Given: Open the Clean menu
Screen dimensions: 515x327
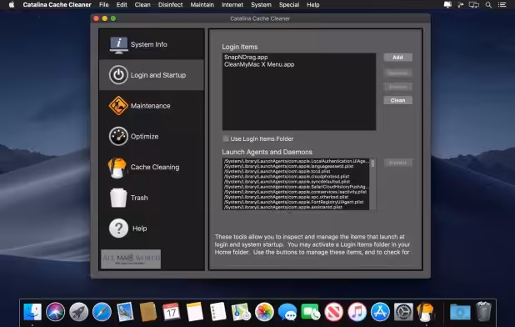Looking at the screenshot, I should 142,5.
